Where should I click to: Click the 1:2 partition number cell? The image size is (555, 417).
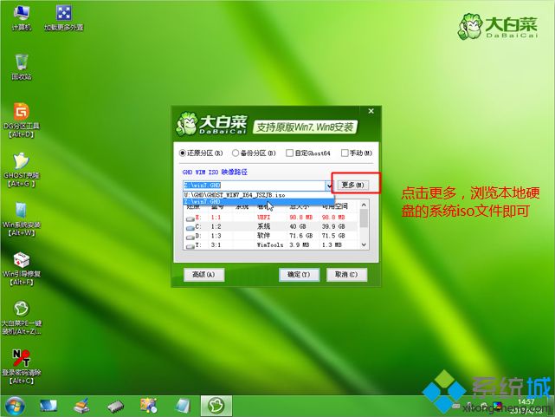tap(216, 226)
